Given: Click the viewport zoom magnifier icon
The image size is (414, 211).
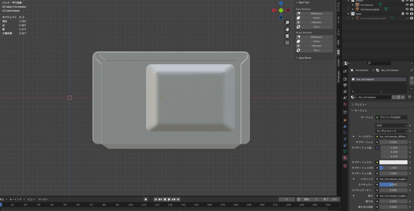Looking at the screenshot, I should click(287, 23).
